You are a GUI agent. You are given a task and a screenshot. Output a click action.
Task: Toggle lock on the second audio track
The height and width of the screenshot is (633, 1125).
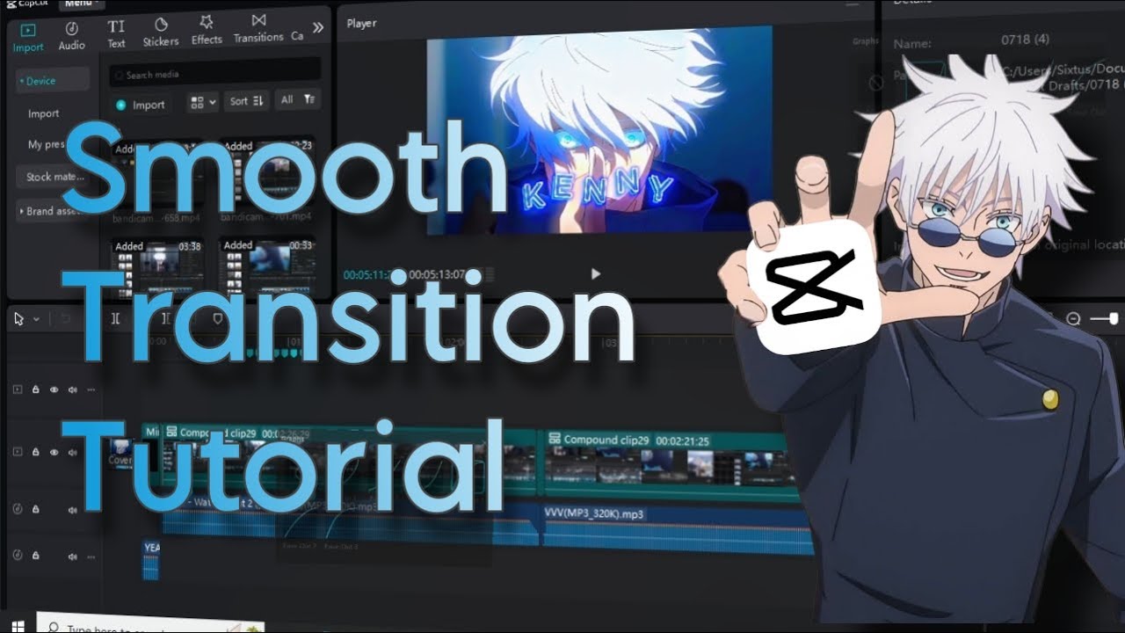(35, 556)
